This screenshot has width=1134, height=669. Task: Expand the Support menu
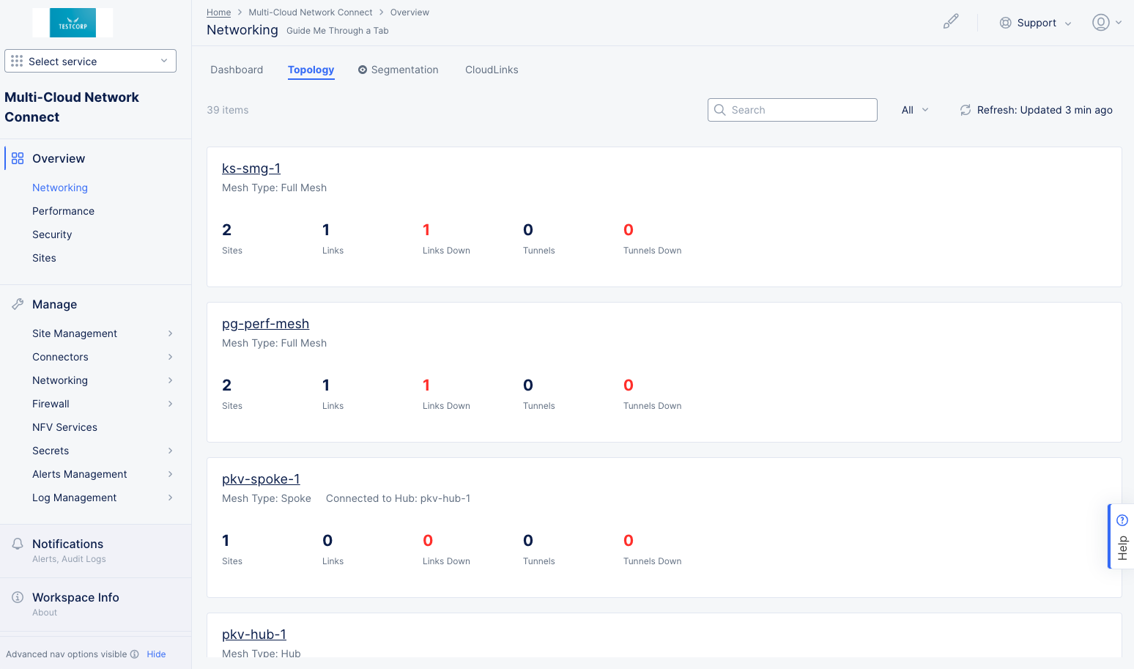point(1035,23)
